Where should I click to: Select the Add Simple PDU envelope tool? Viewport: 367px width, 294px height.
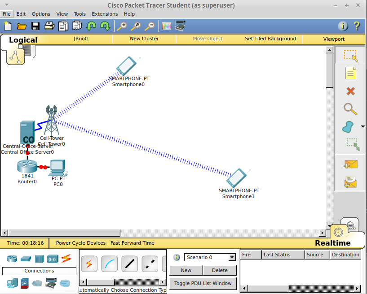pos(350,164)
